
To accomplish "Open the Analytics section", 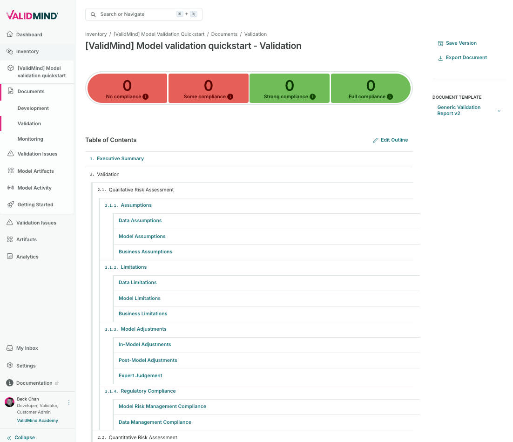I will 27,257.
